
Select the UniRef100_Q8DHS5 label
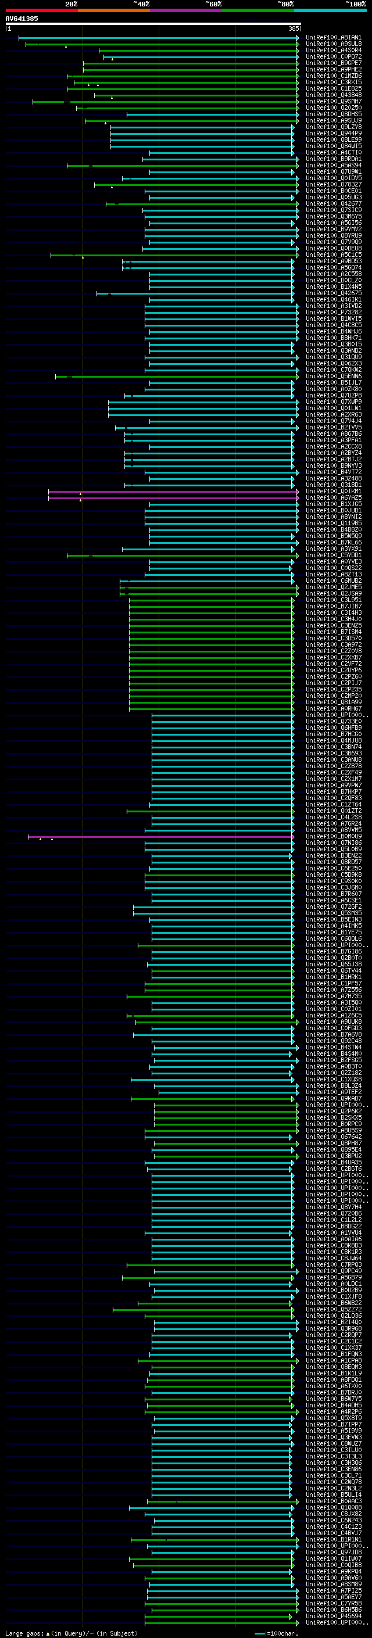coord(333,114)
